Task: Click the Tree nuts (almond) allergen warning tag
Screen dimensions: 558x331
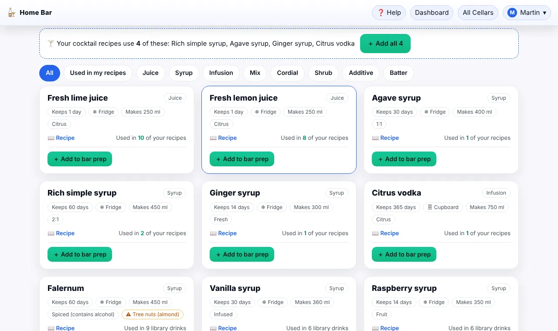Action: tap(153, 314)
